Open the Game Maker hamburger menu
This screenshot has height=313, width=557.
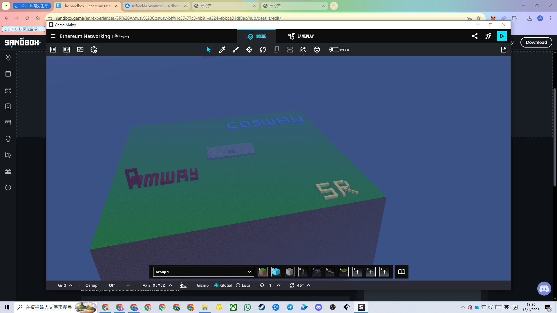(53, 36)
